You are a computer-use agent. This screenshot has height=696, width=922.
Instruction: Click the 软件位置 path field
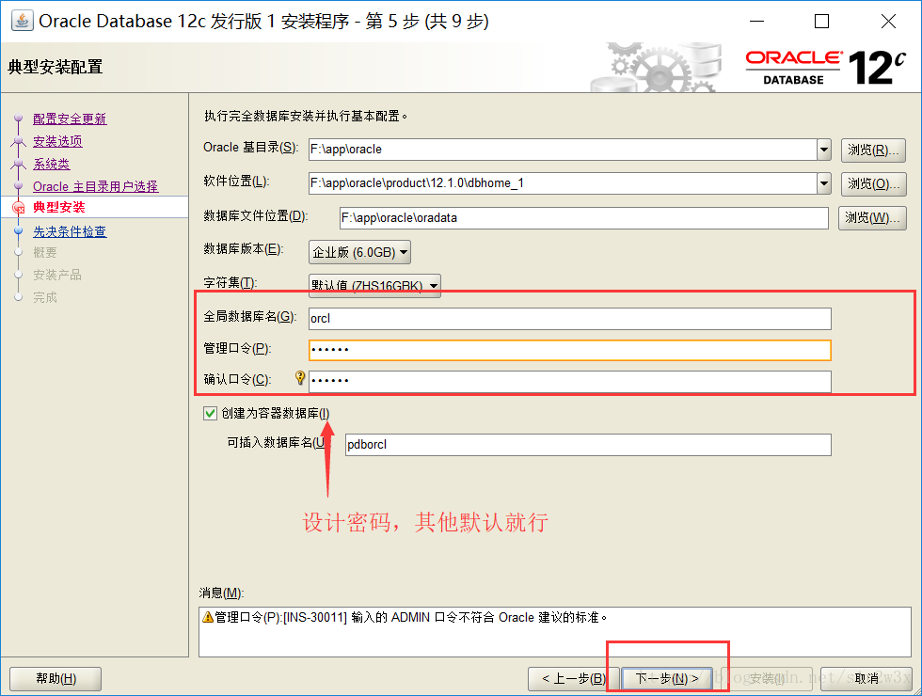pyautogui.click(x=563, y=183)
